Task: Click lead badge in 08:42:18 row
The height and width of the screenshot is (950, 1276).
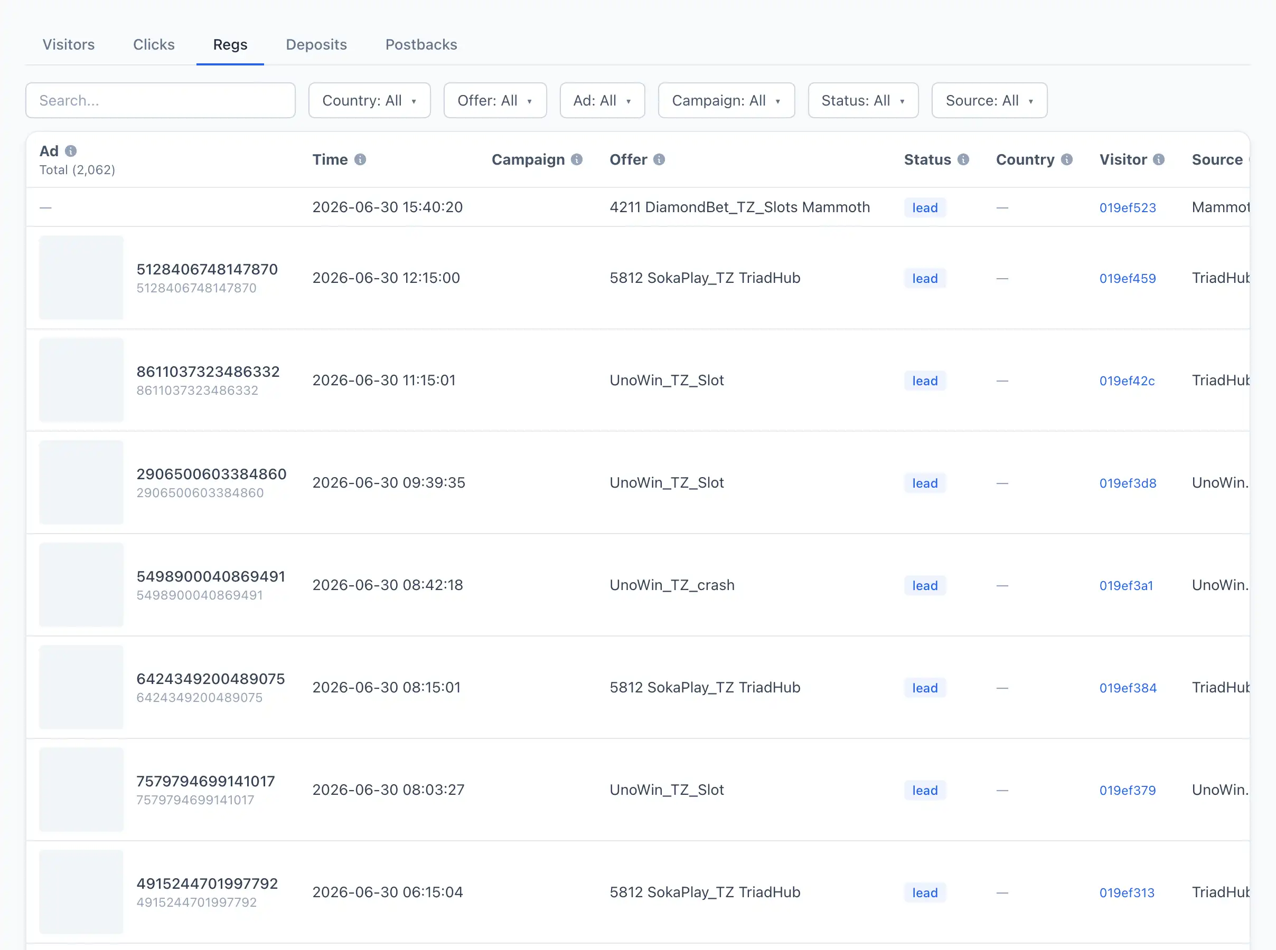Action: 925,585
